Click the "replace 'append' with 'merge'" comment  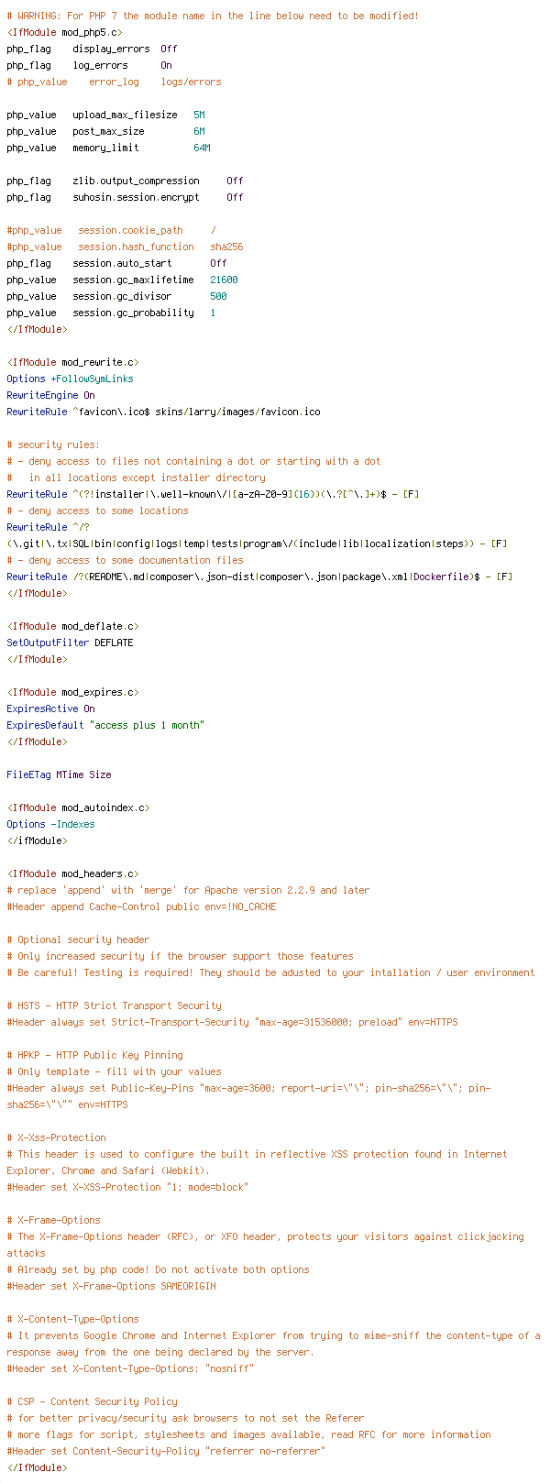pyautogui.click(x=188, y=890)
